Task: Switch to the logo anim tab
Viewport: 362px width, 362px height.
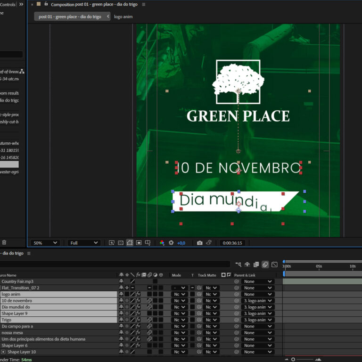Action: click(x=123, y=16)
